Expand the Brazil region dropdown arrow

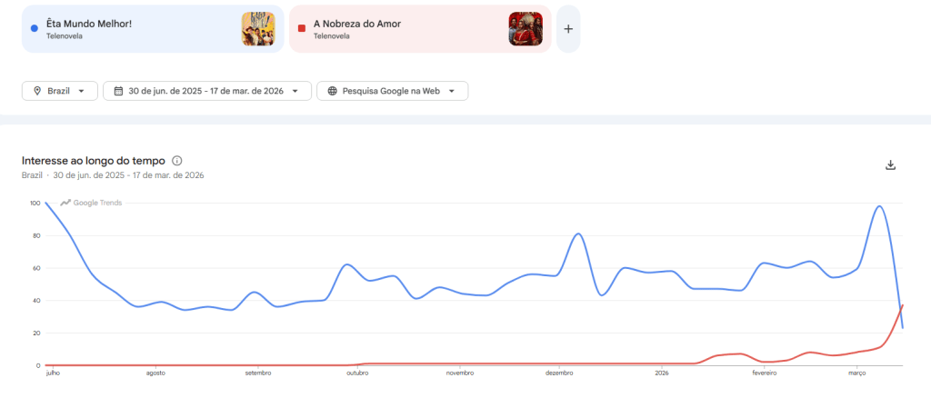82,91
